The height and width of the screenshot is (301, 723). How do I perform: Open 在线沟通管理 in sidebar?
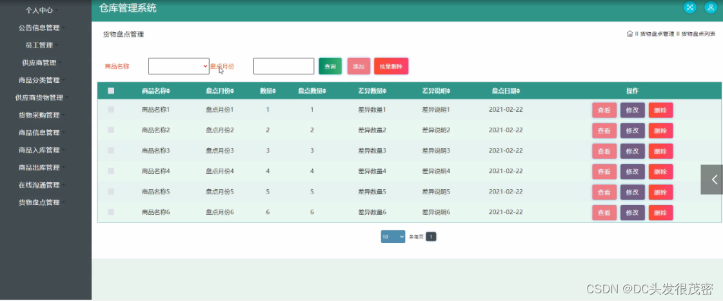point(39,185)
